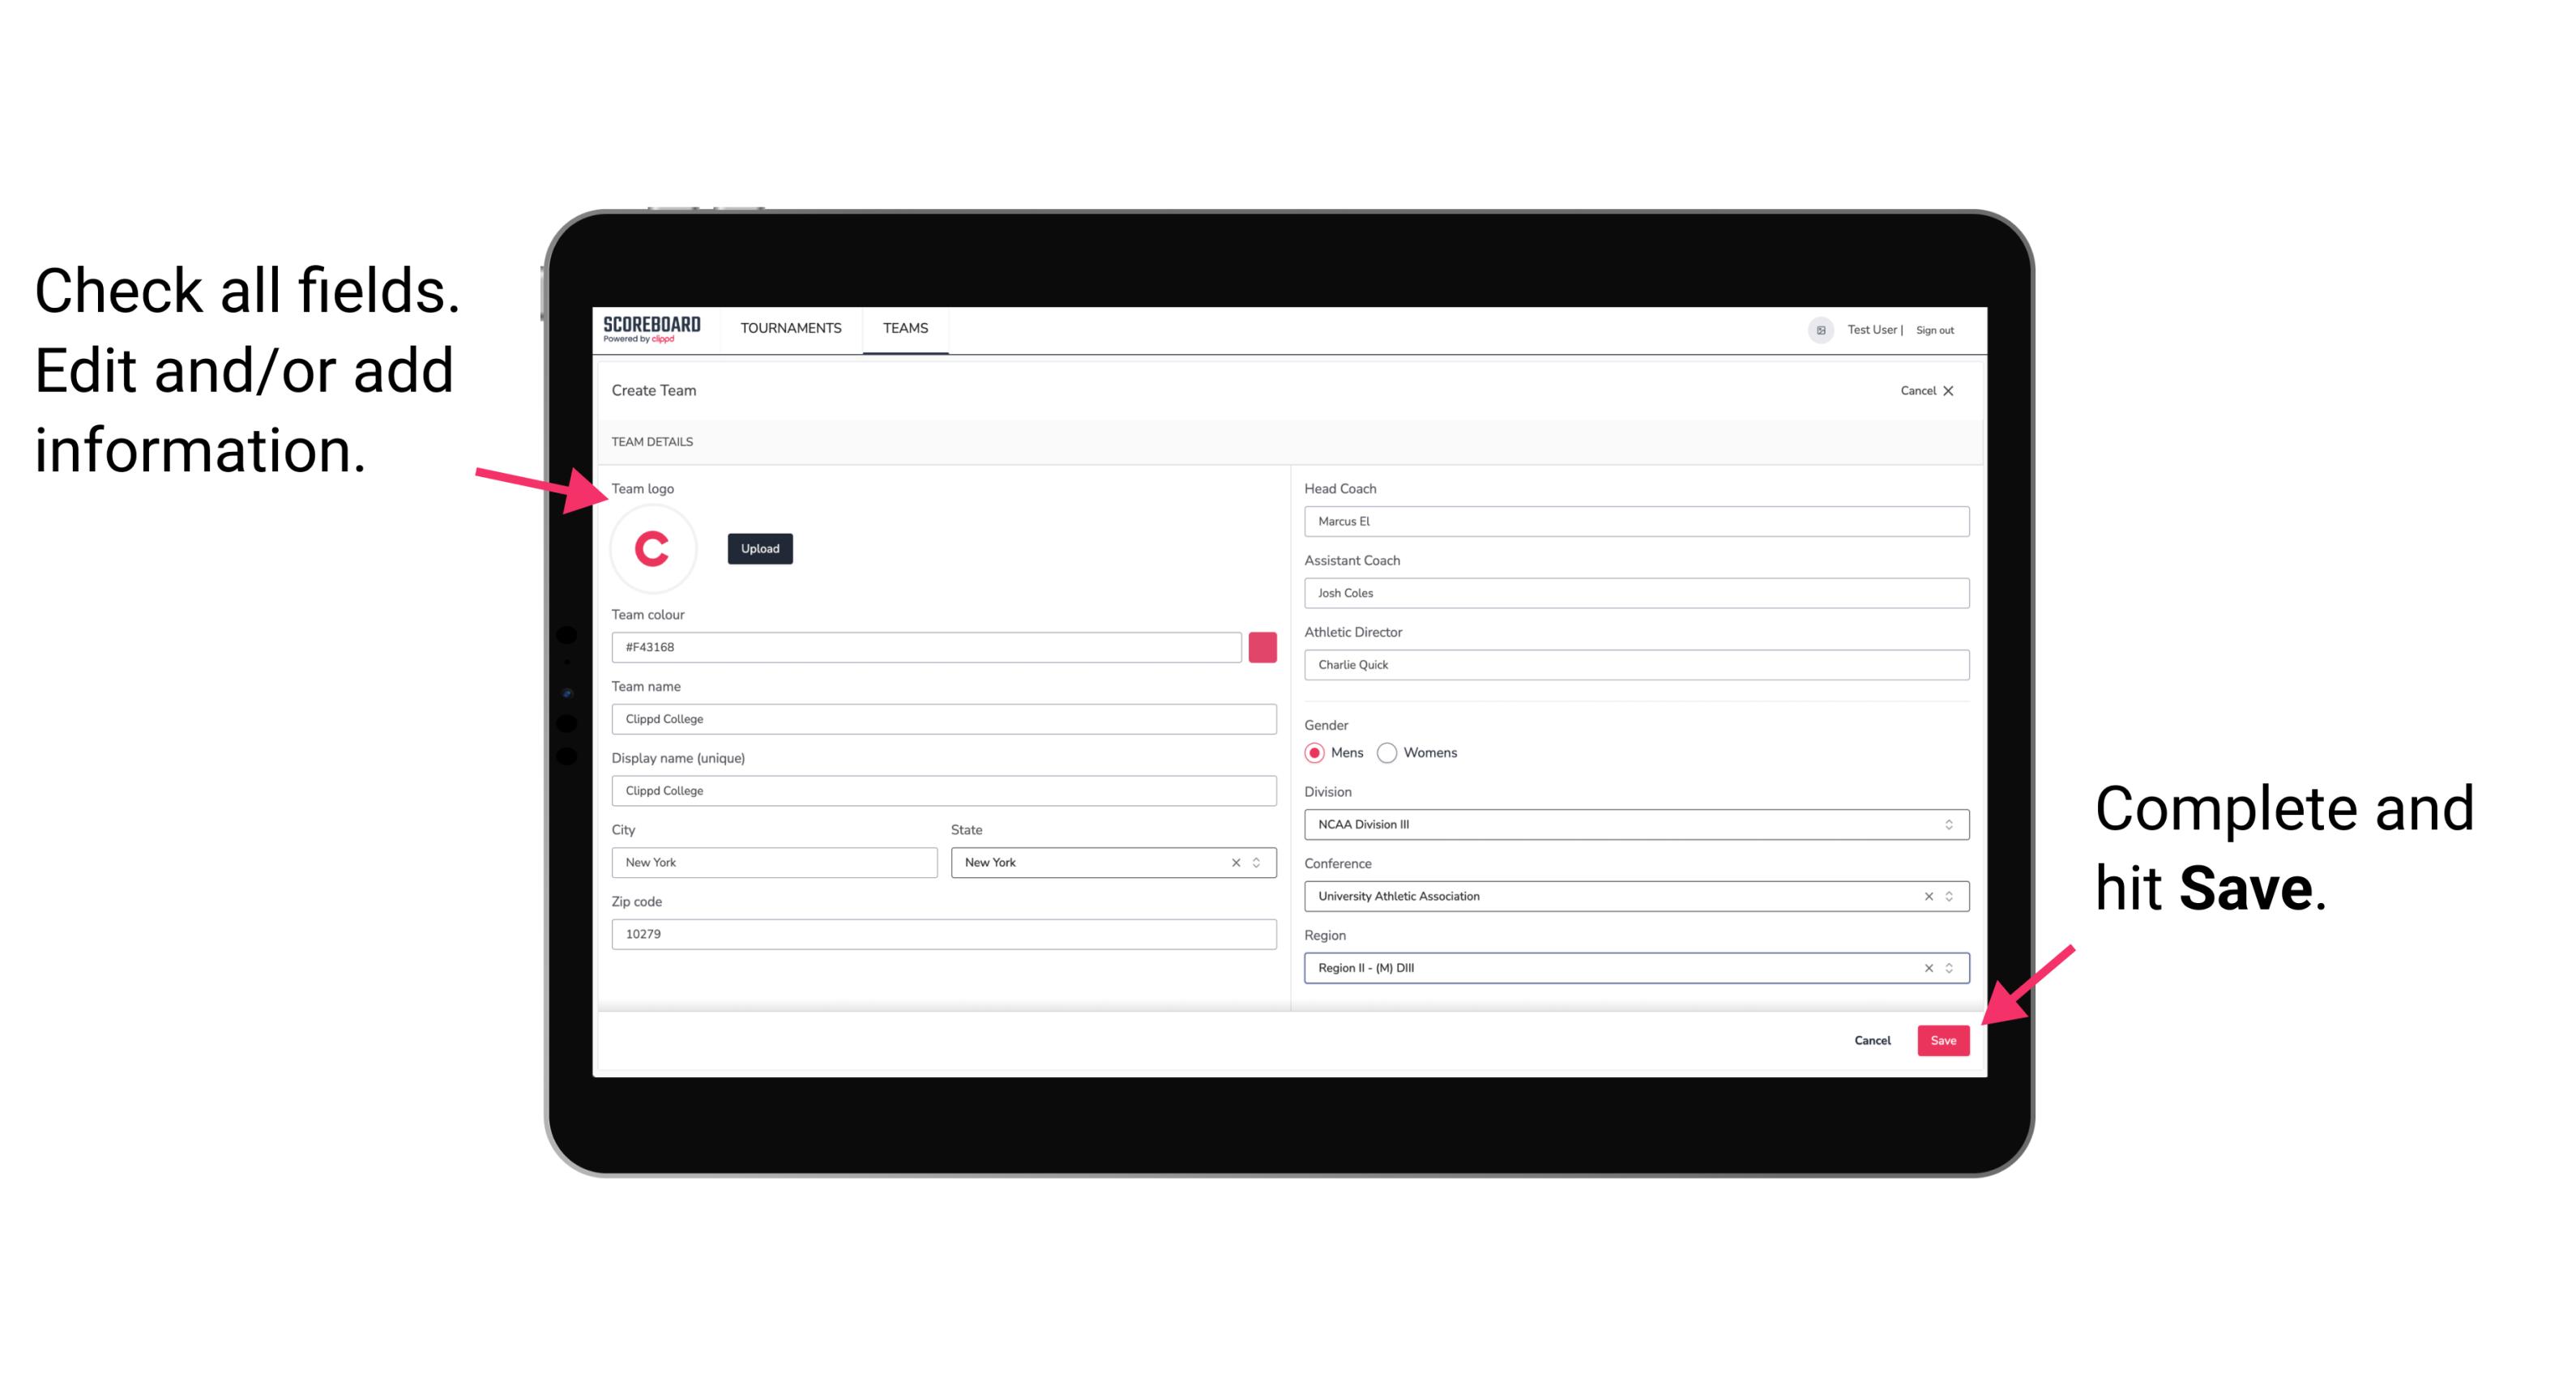2576x1385 pixels.
Task: Click the Save button to create team
Action: tap(1942, 1037)
